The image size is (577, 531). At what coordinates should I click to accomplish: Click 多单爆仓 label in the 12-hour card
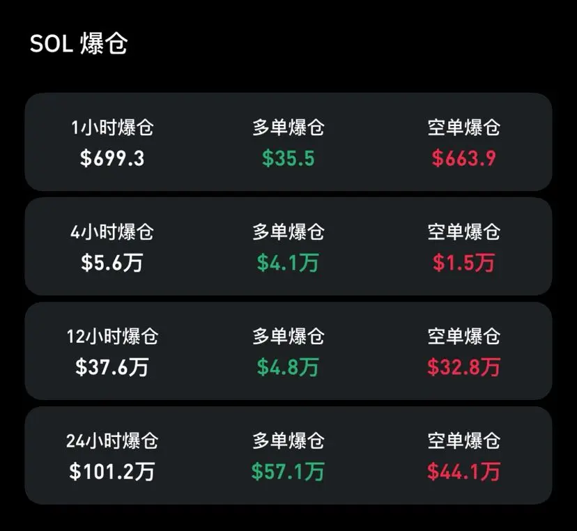tap(288, 337)
